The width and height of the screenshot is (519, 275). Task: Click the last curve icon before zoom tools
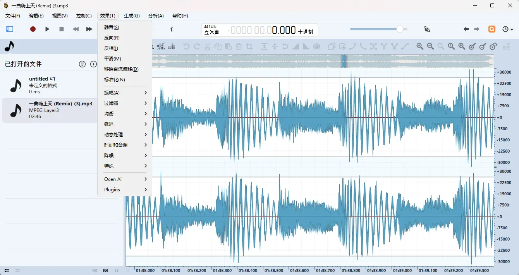405,46
